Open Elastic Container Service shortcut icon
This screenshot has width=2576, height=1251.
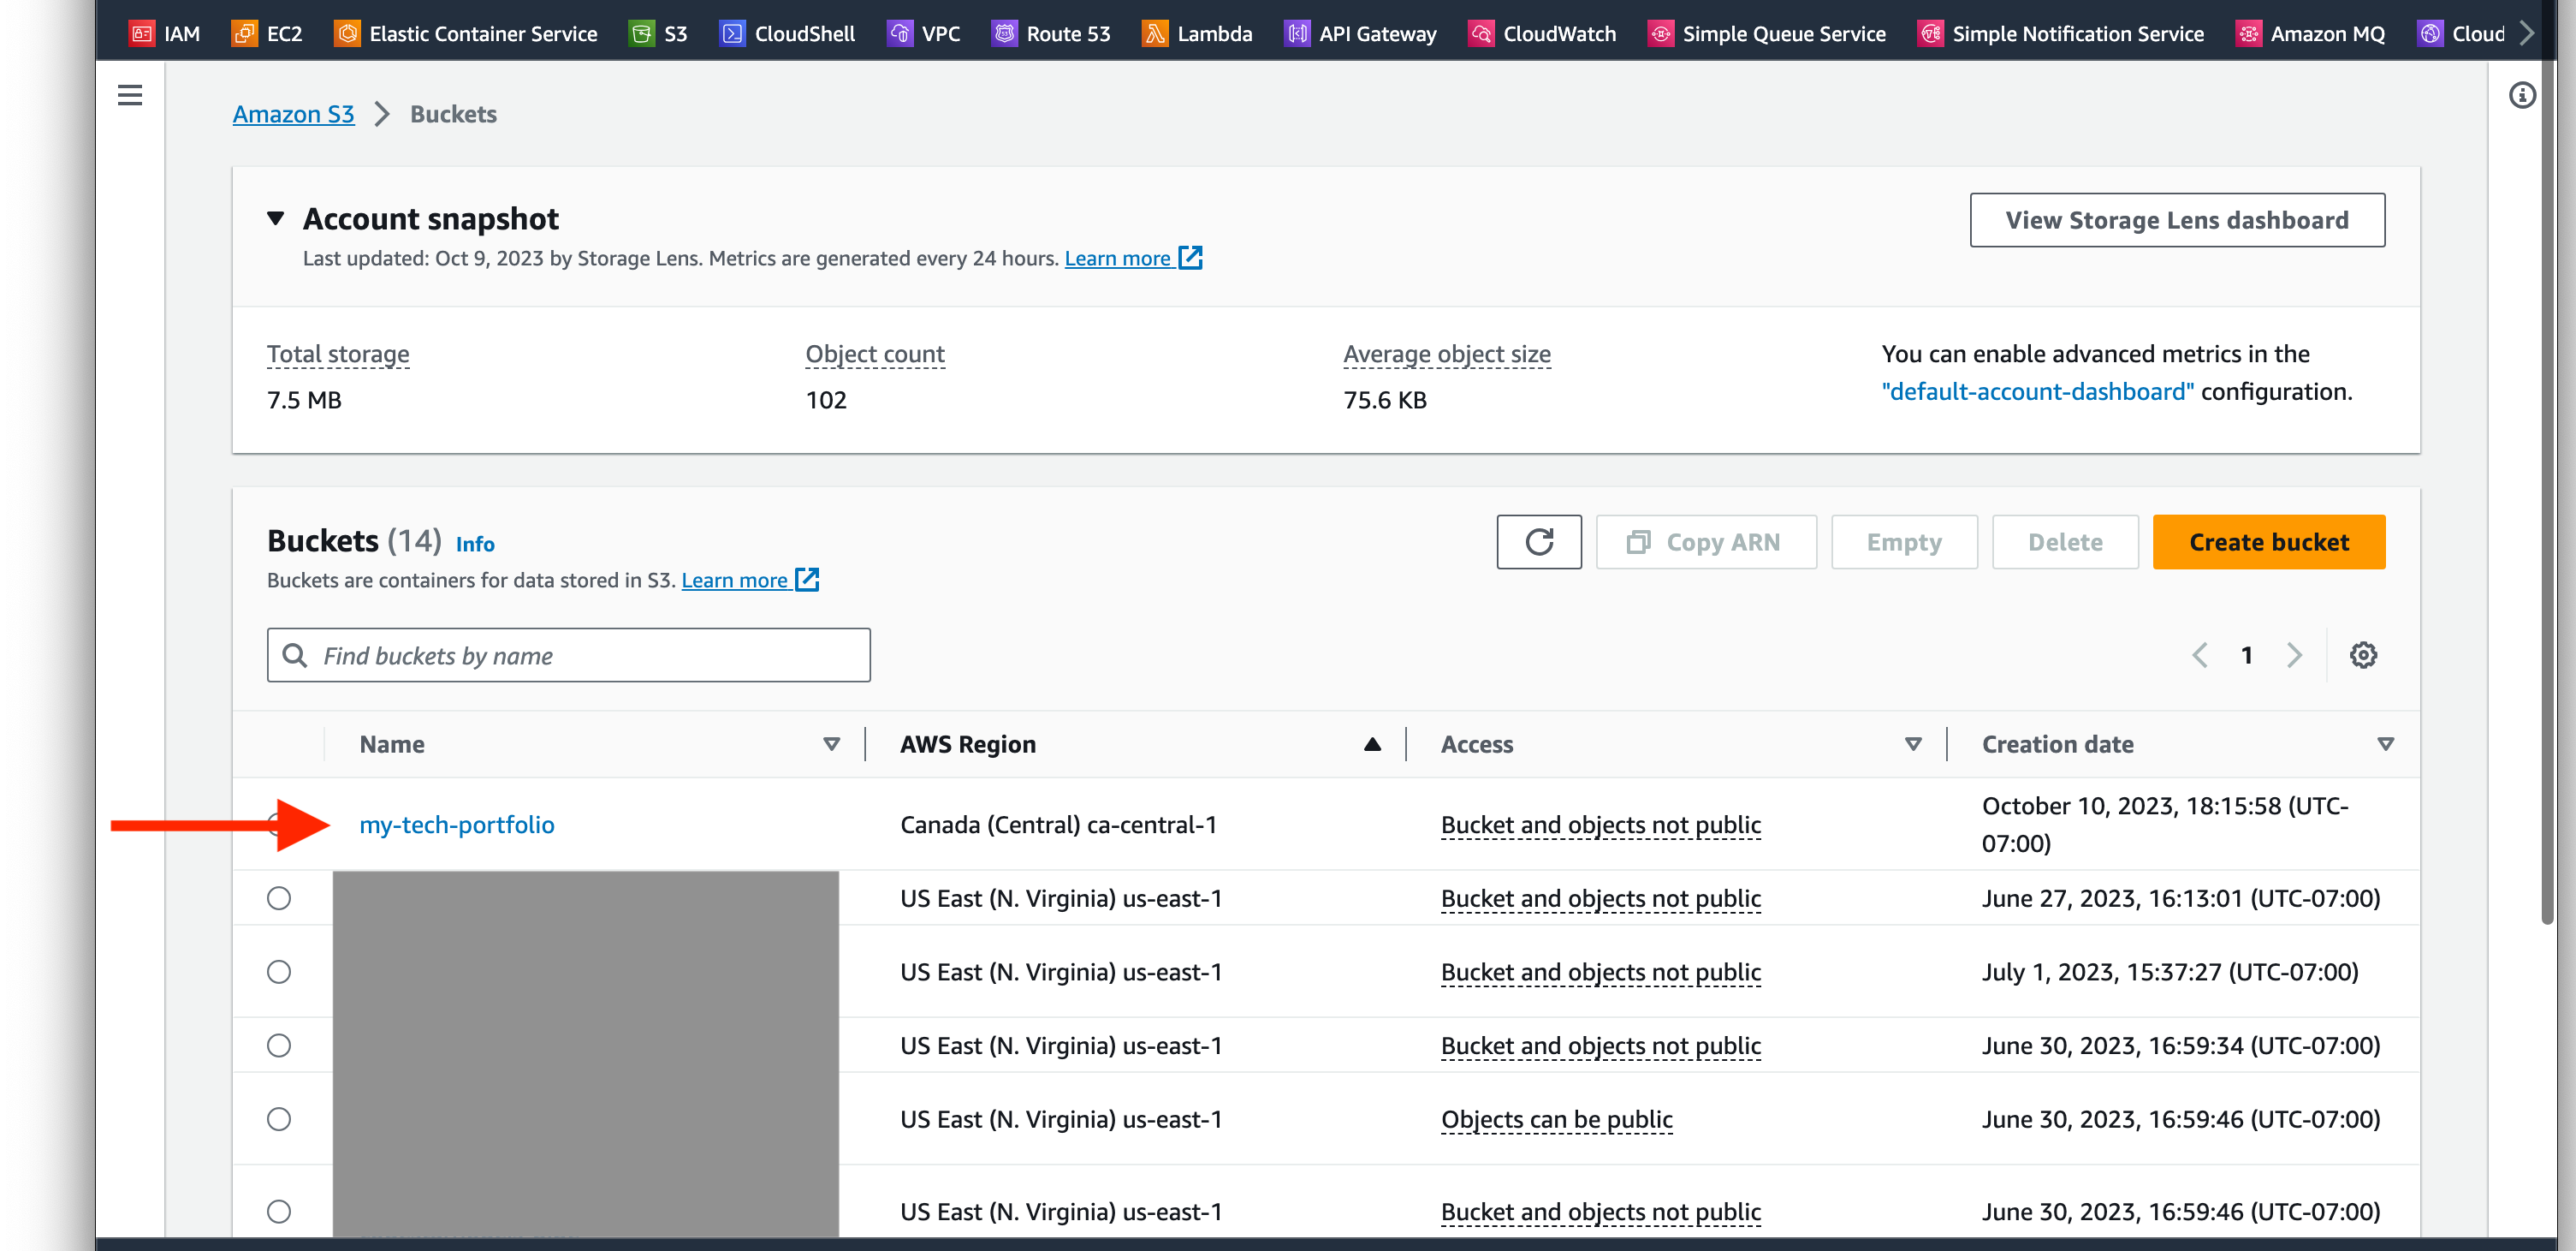point(347,33)
